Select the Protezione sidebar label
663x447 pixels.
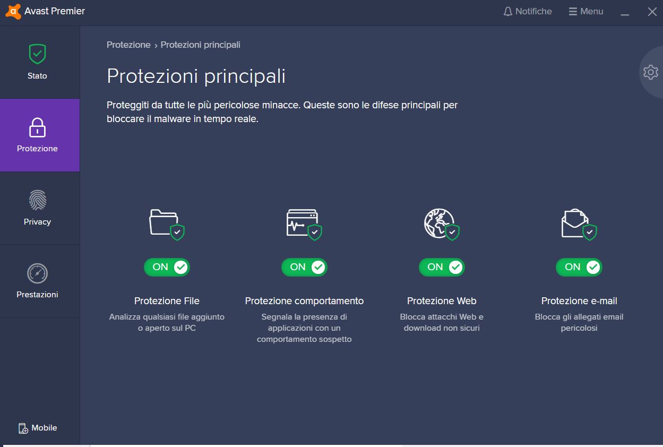coord(37,149)
